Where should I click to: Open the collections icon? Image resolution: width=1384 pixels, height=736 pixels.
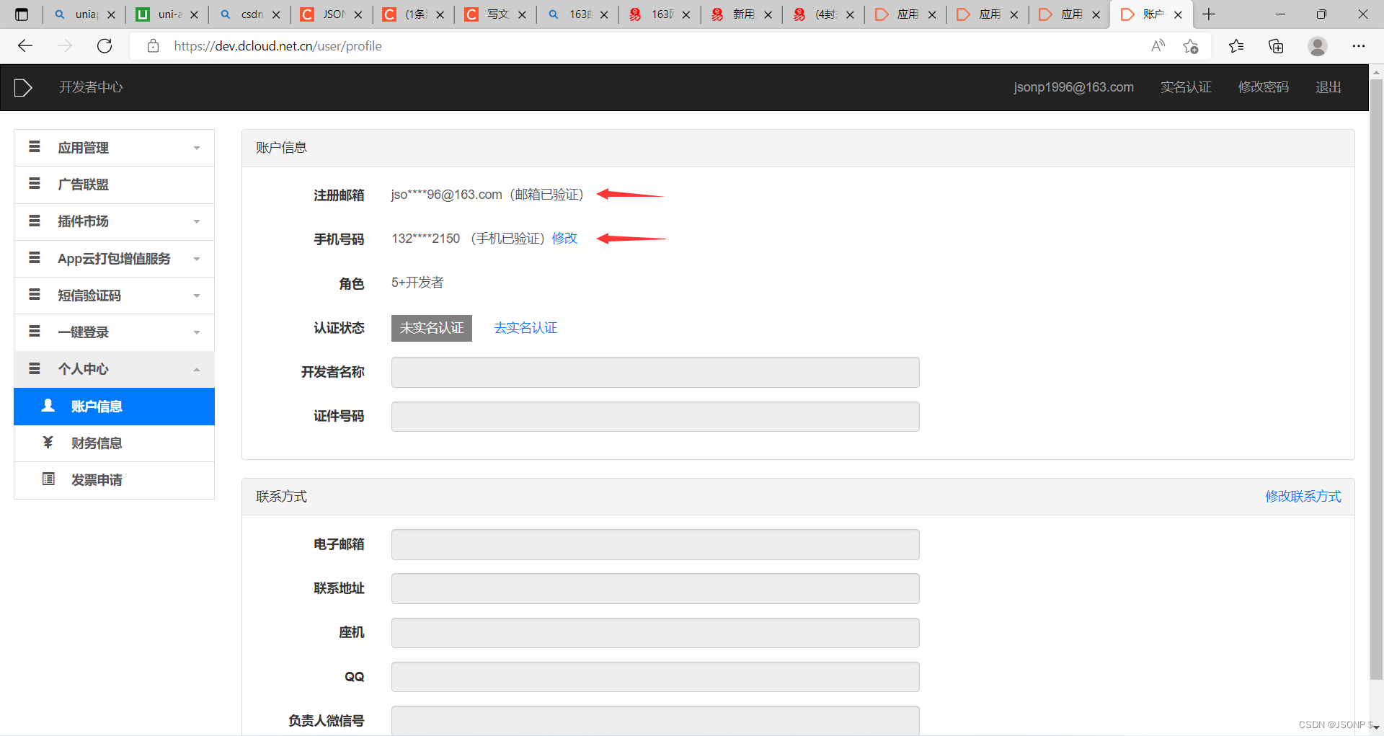click(1276, 46)
